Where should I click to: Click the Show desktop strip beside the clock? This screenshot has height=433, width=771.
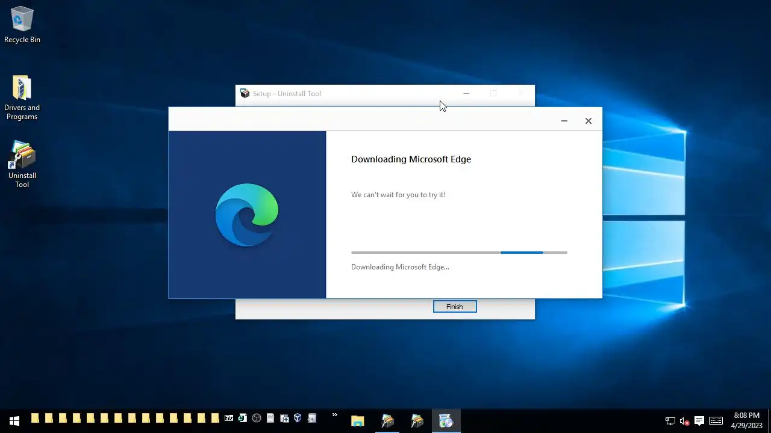[x=769, y=420]
